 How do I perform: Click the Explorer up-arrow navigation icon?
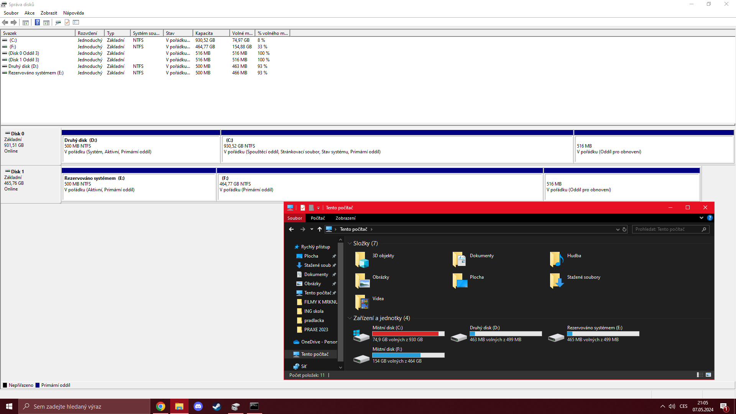point(320,229)
